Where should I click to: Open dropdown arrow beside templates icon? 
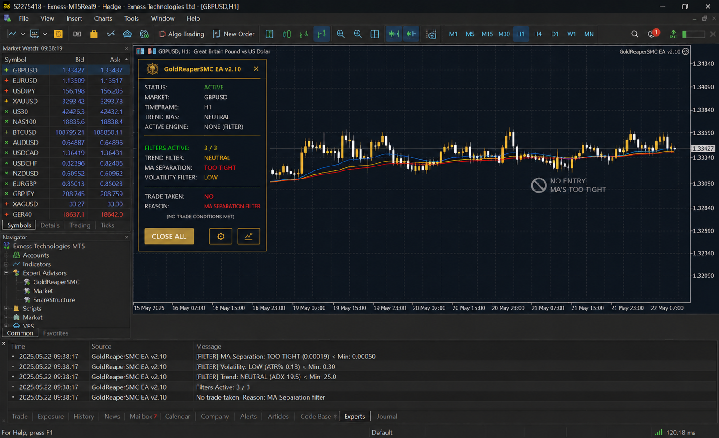pyautogui.click(x=45, y=34)
